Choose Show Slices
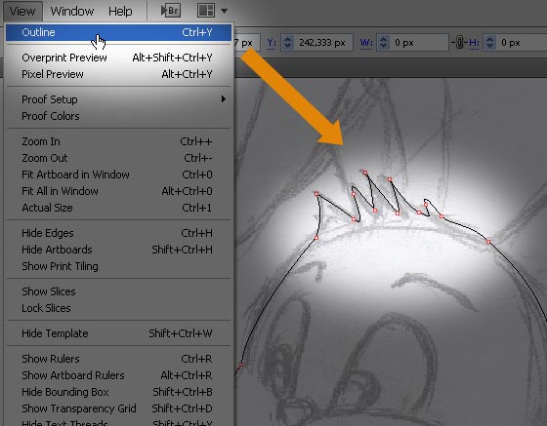The width and height of the screenshot is (547, 426). 118,291
